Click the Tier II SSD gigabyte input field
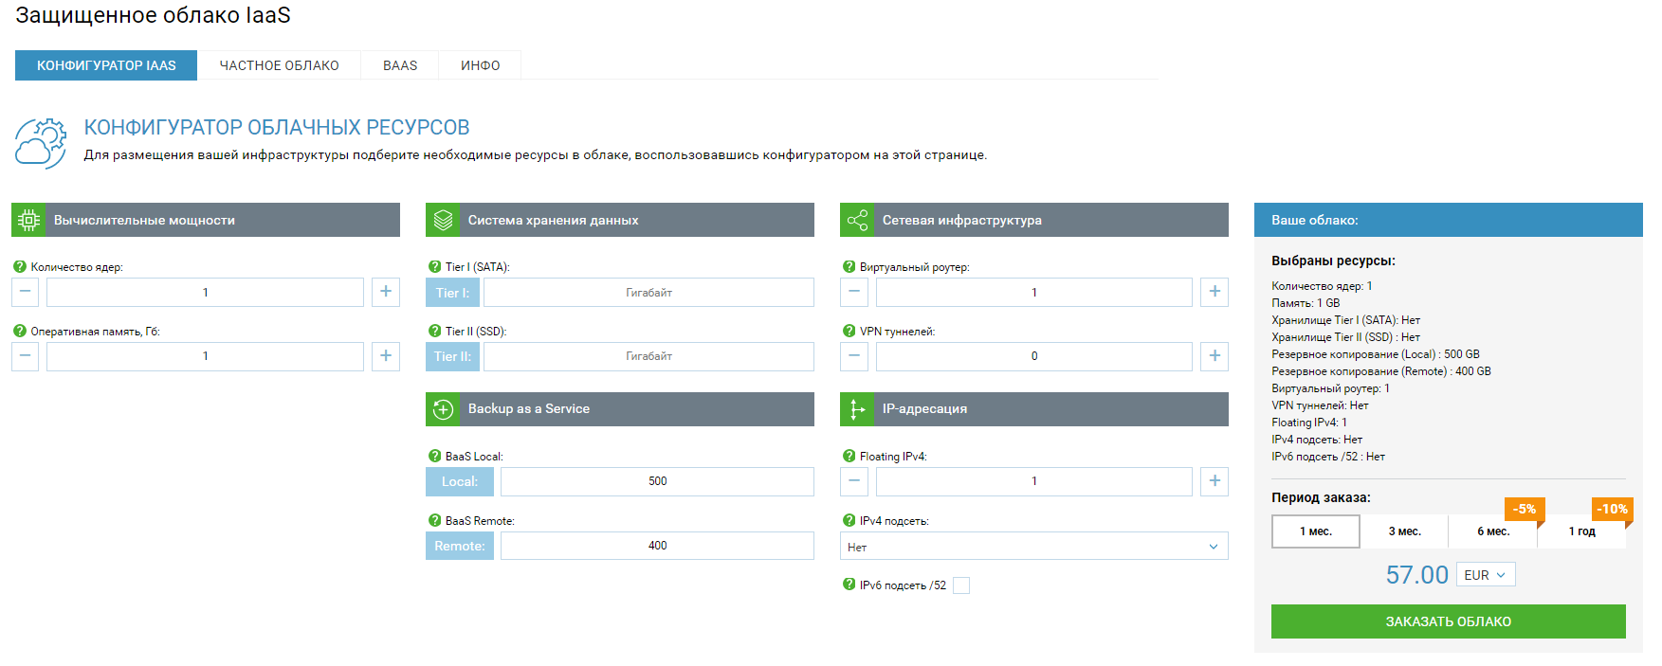Image resolution: width=1662 pixels, height=666 pixels. (x=648, y=356)
